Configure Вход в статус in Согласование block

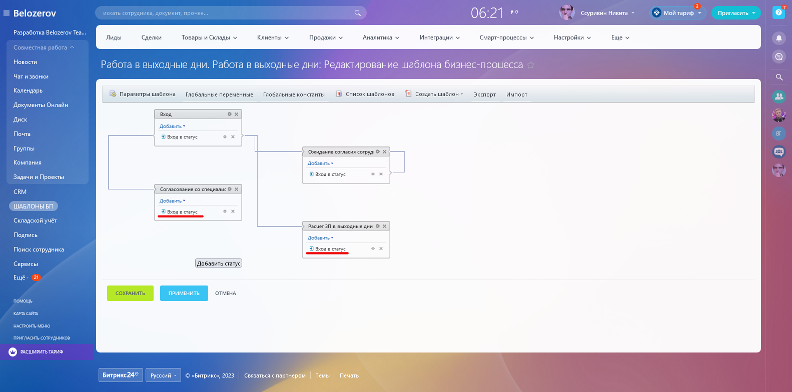[x=225, y=211]
